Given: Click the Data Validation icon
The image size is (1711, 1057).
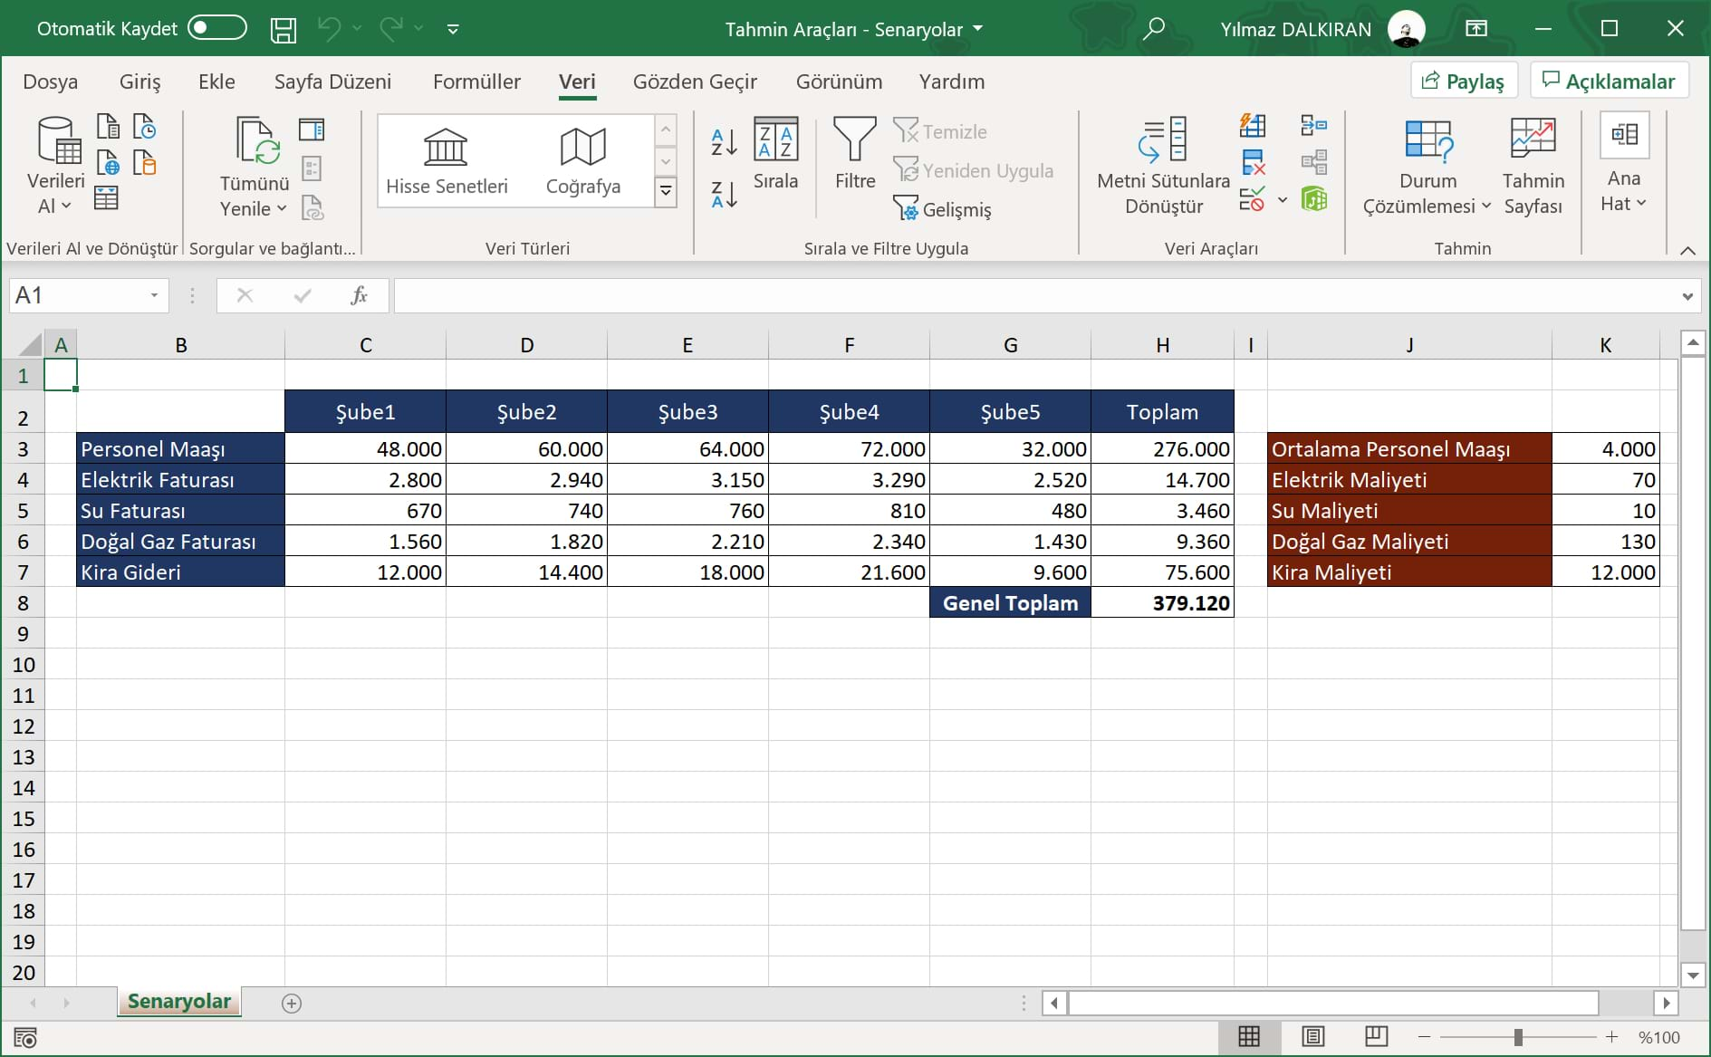Looking at the screenshot, I should (1252, 199).
